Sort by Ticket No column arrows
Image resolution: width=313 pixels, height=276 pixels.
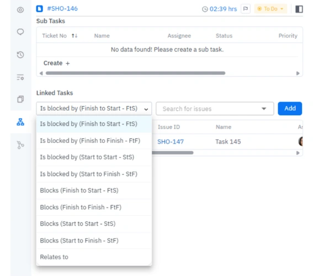tap(75, 36)
